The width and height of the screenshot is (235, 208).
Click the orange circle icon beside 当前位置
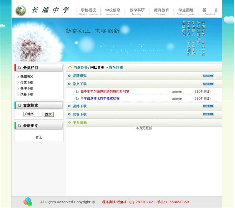click(70, 68)
